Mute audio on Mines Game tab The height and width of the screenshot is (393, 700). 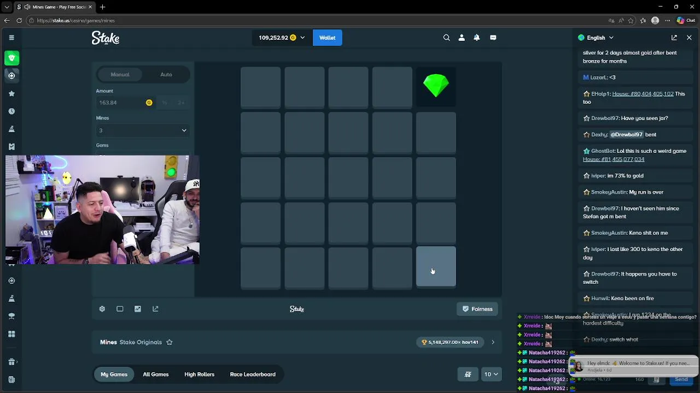pos(27,7)
